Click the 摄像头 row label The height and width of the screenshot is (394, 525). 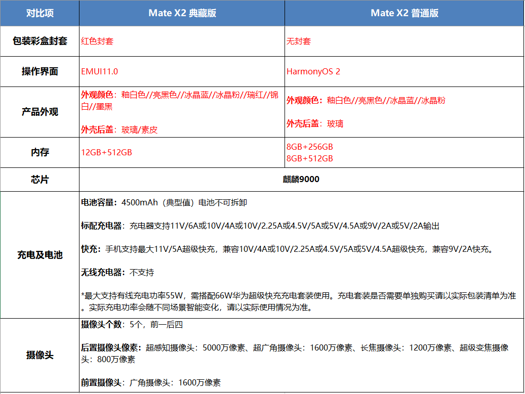coord(39,355)
